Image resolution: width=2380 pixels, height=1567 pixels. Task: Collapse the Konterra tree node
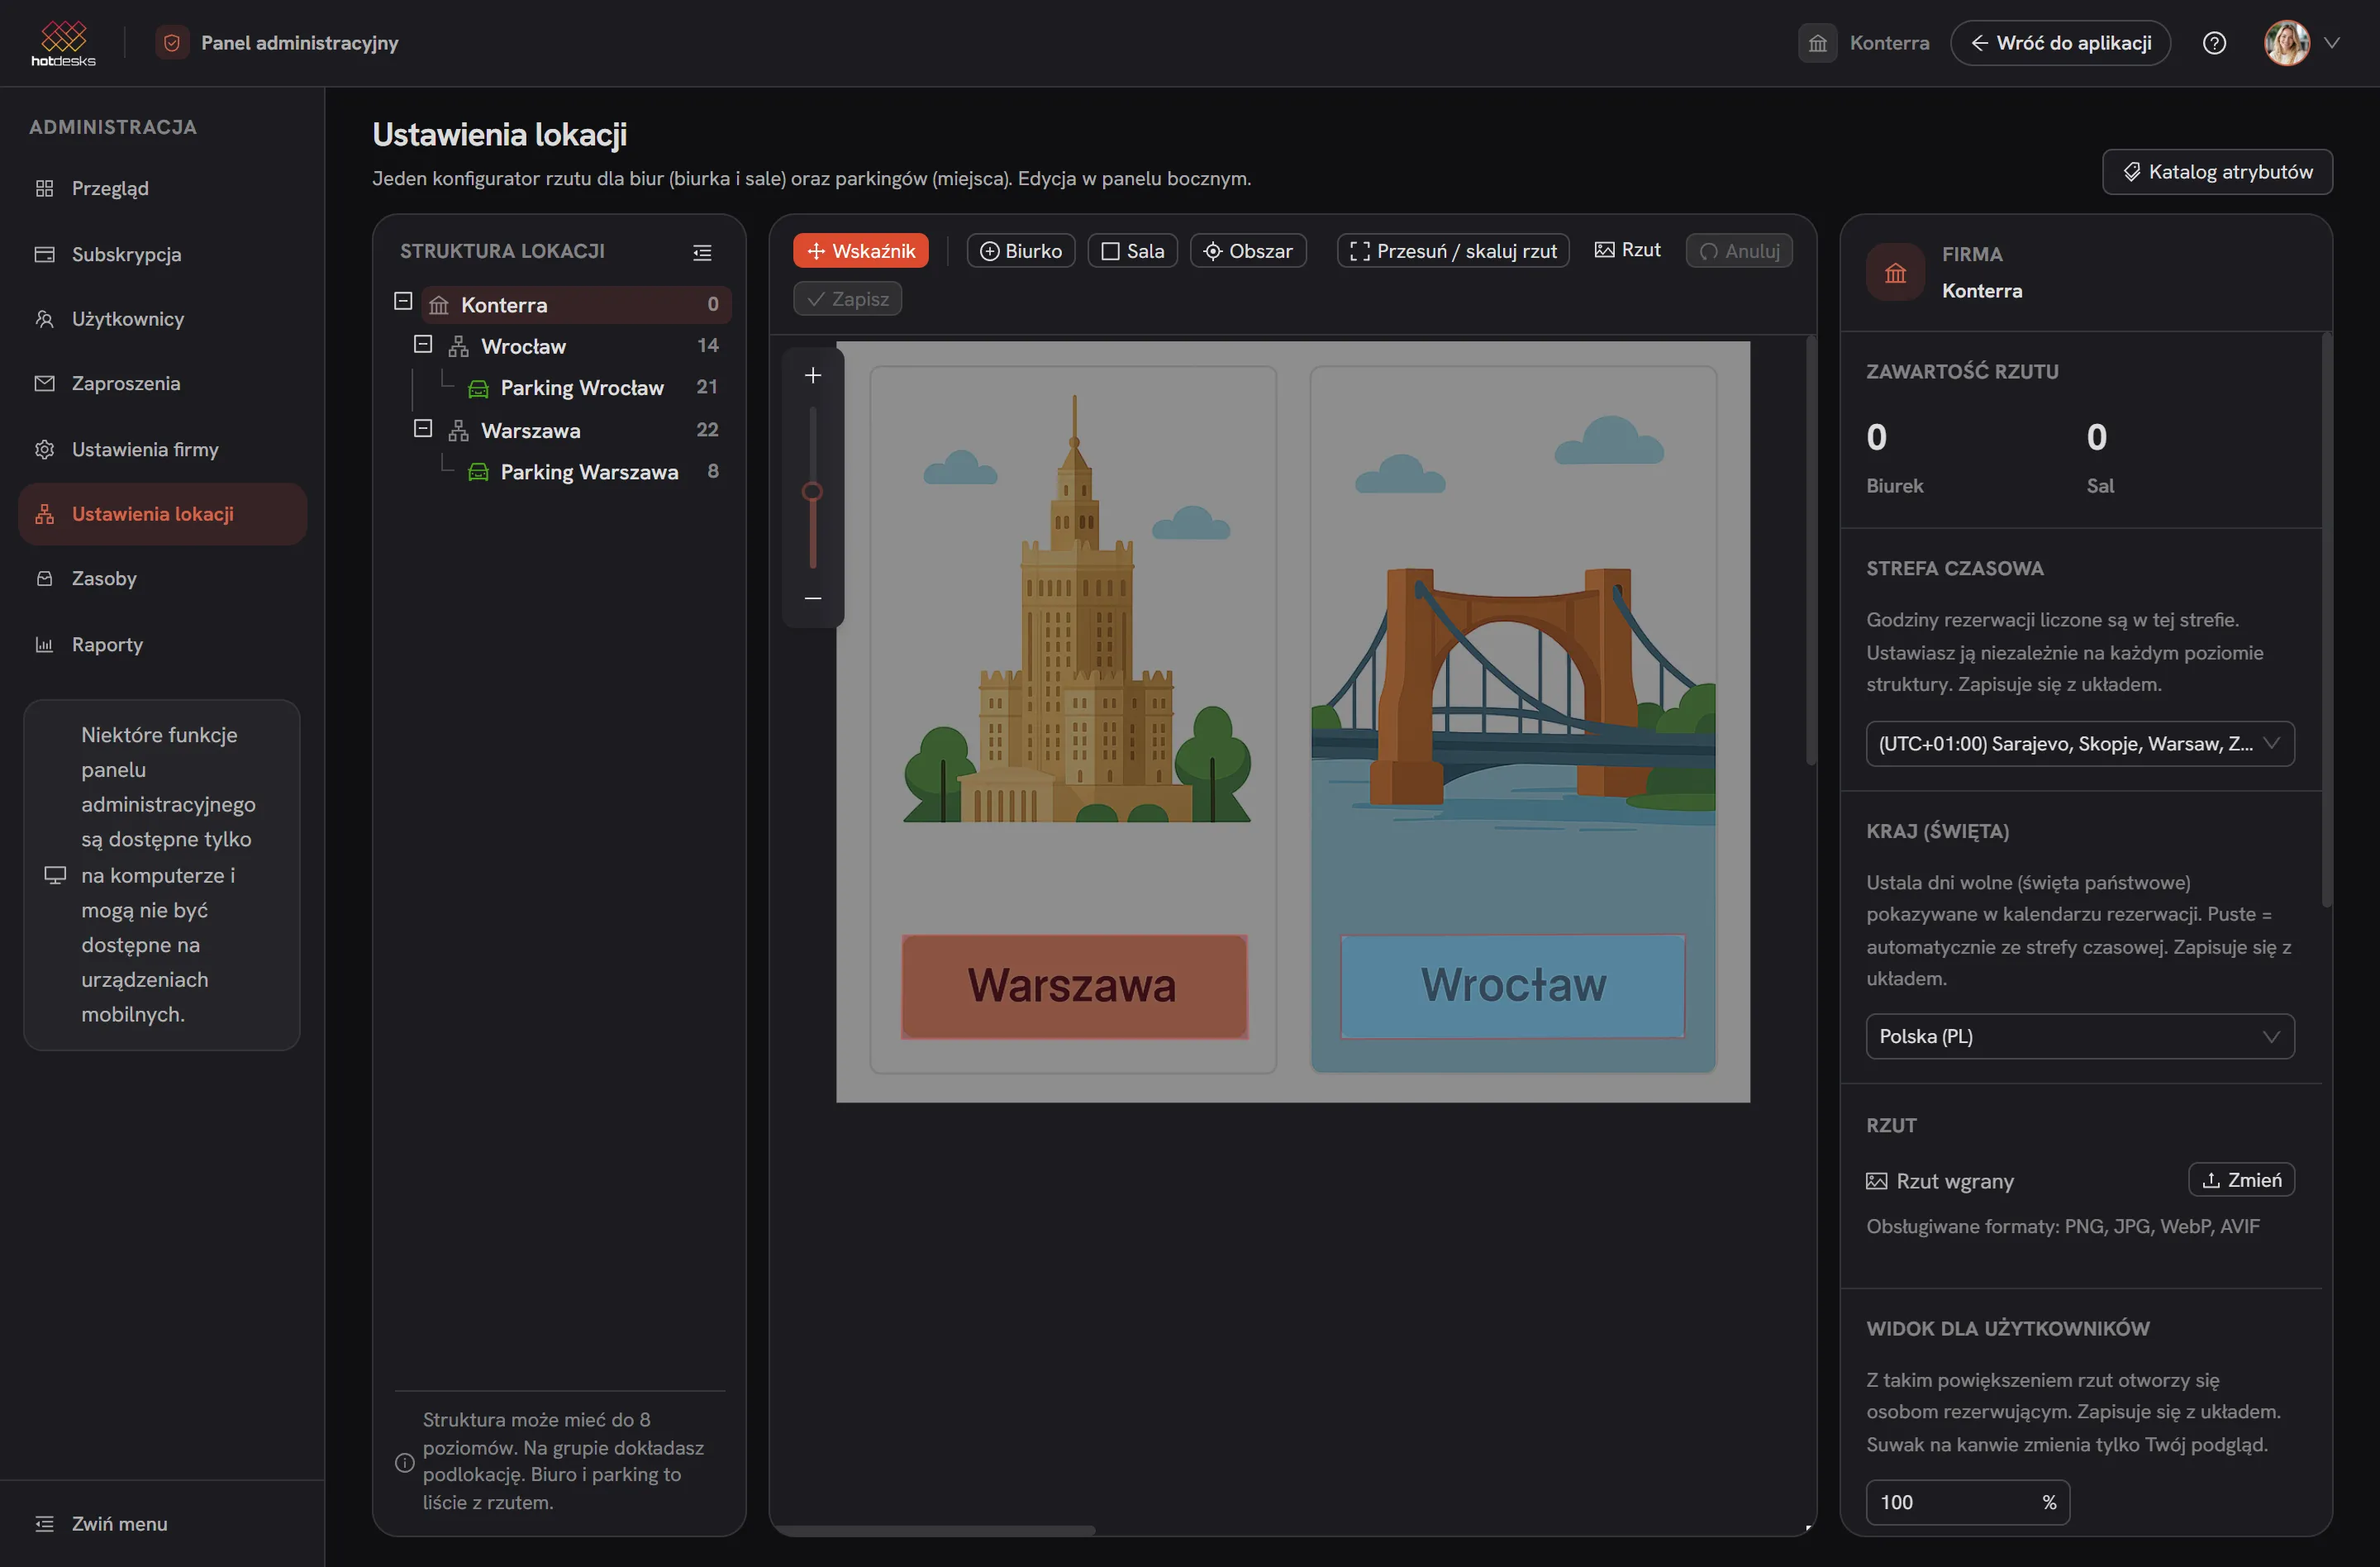tap(403, 301)
